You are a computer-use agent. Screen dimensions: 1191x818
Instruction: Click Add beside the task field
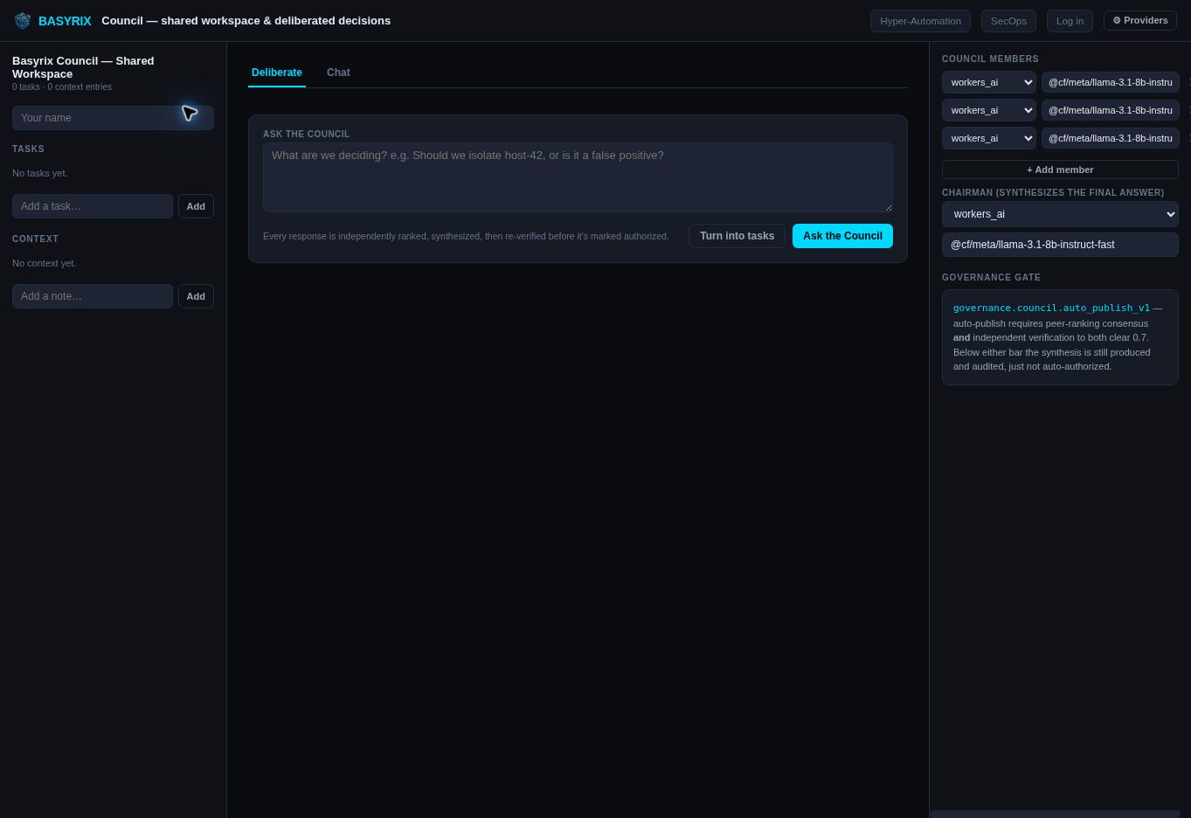point(196,206)
